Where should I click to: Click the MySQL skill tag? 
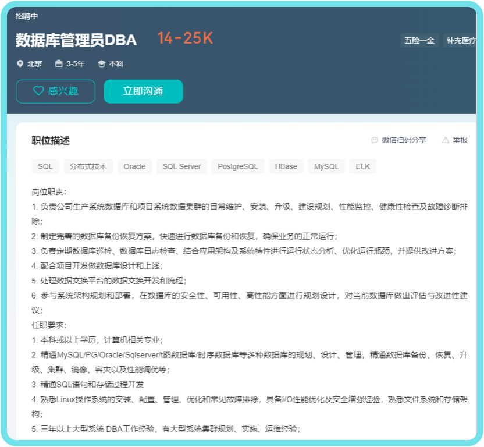tap(326, 166)
